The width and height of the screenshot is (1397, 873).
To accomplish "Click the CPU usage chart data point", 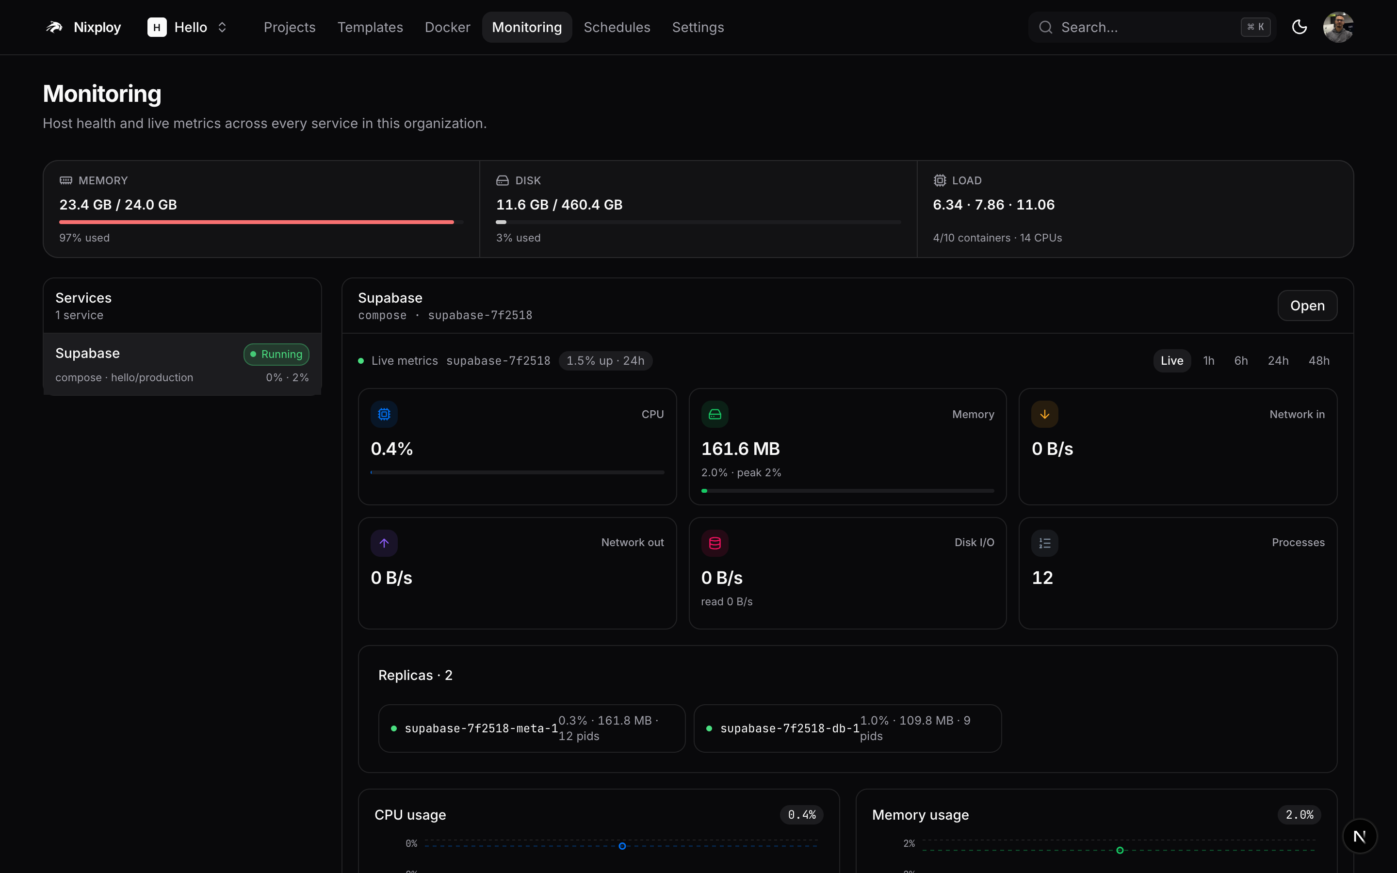I will click(x=622, y=846).
